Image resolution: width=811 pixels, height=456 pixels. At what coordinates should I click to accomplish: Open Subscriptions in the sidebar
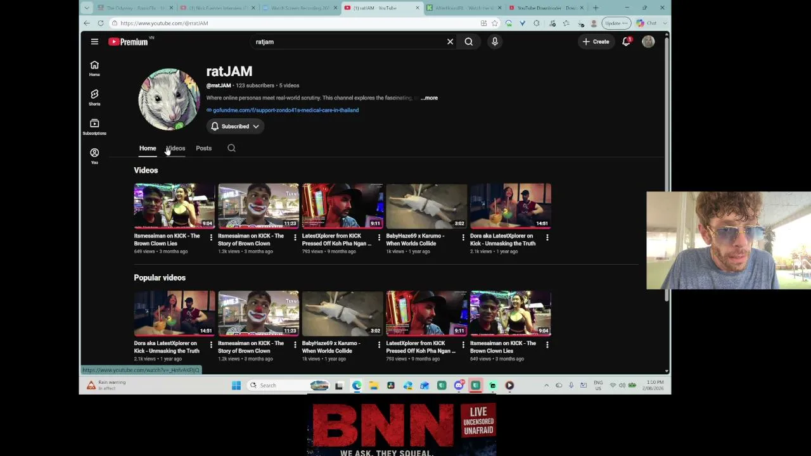(x=94, y=127)
